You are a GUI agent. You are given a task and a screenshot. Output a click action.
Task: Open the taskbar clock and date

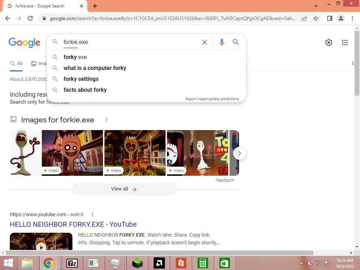tap(345, 263)
